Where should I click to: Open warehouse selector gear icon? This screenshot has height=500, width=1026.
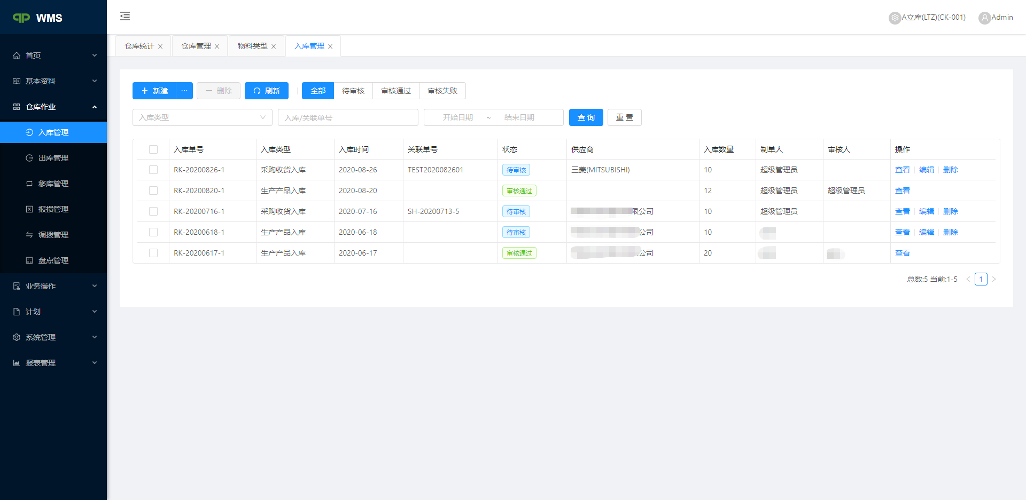tap(895, 18)
